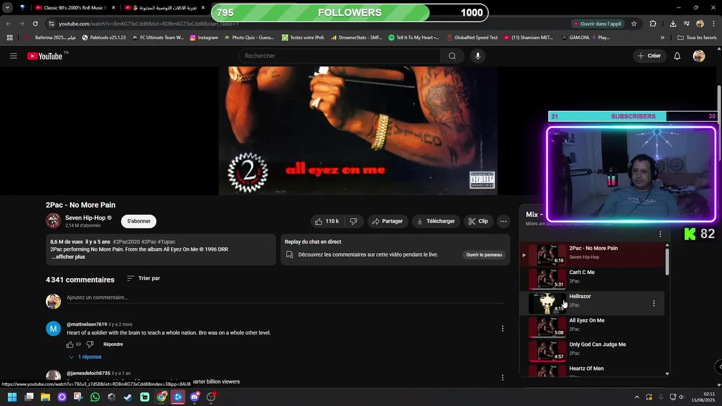Screen dimensions: 722x406
Task: Open the YouTube hamburger guide menu
Action: (x=14, y=56)
